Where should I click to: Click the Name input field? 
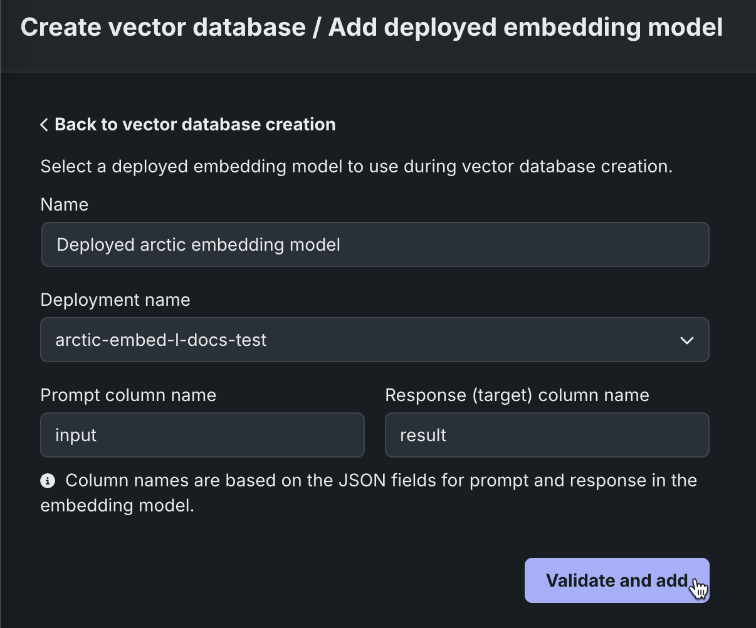[x=375, y=244]
